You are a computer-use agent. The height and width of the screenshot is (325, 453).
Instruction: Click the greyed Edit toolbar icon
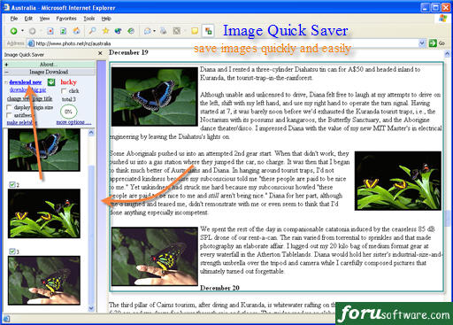(x=177, y=31)
